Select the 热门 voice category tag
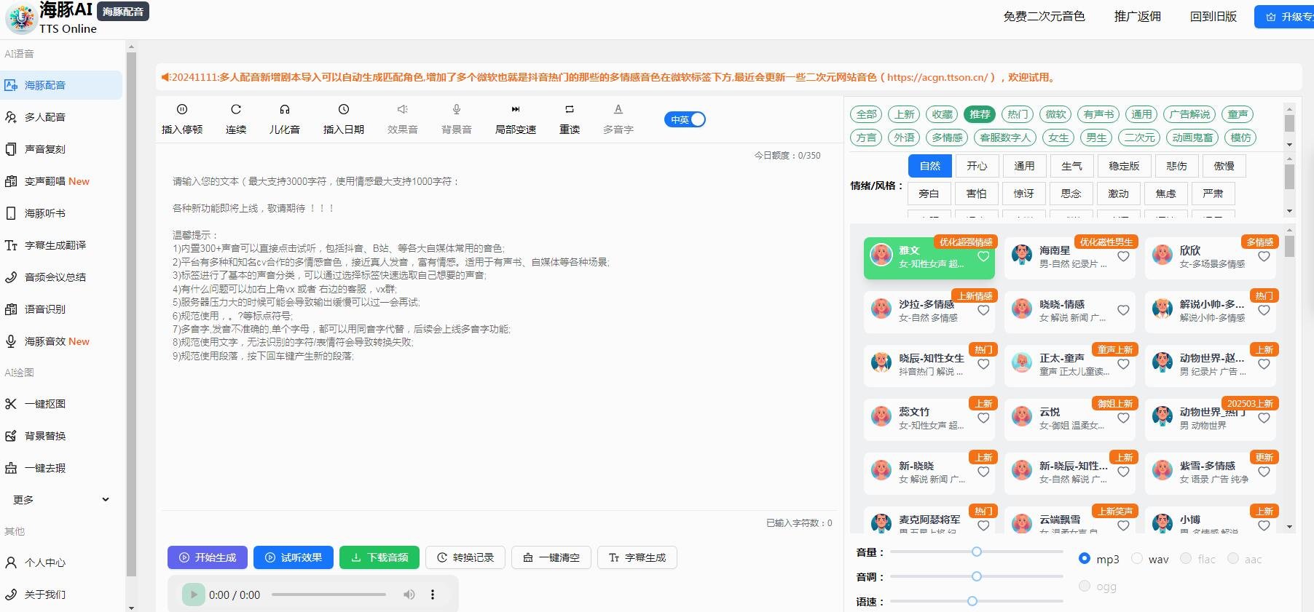 pos(1018,114)
